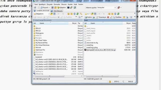Open the black terminal console icon
This screenshot has width=161, height=90.
[x=68, y=7]
